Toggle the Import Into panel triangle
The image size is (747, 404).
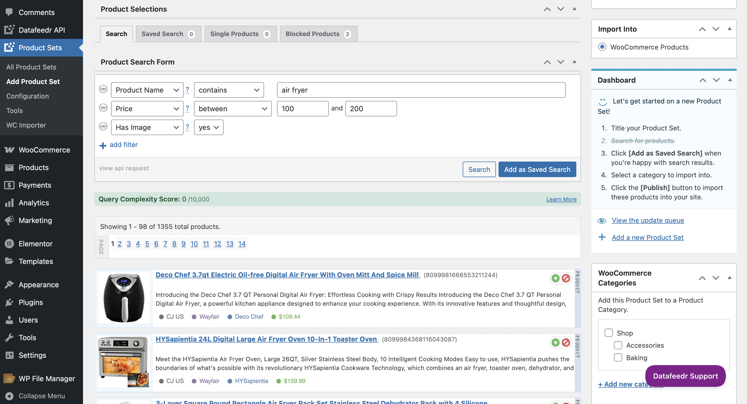[x=729, y=29]
